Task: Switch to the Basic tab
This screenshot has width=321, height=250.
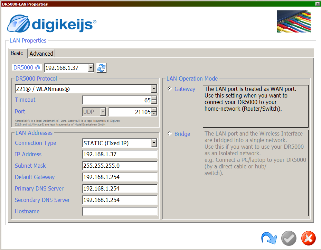Action: [17, 53]
